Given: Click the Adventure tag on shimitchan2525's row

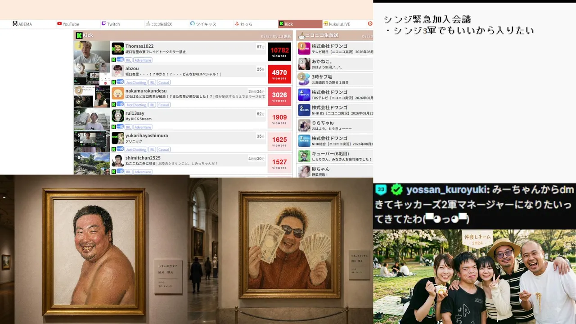Looking at the screenshot, I should click(143, 172).
